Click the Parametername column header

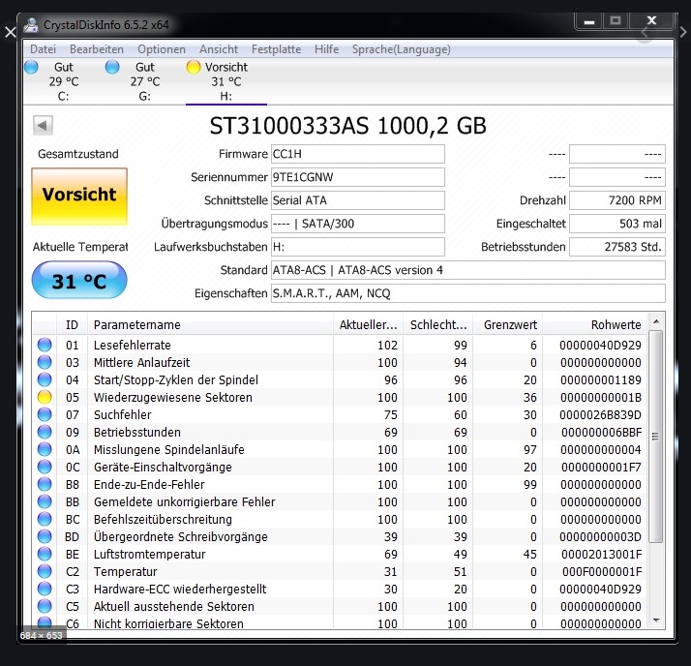pos(210,325)
